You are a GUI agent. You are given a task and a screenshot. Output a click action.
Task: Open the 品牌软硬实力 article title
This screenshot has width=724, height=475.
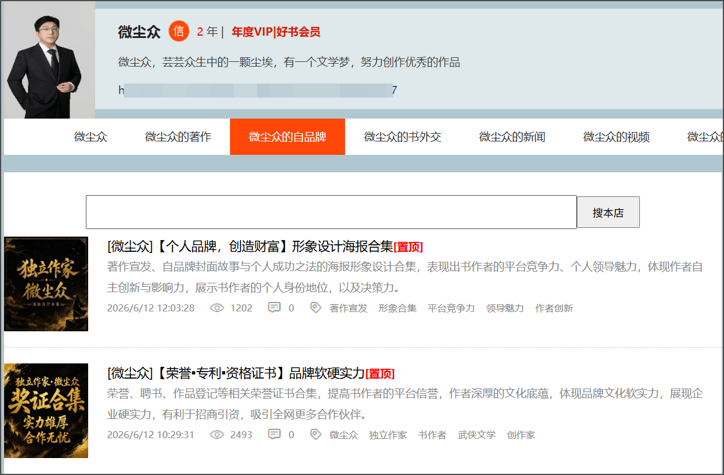(x=236, y=373)
